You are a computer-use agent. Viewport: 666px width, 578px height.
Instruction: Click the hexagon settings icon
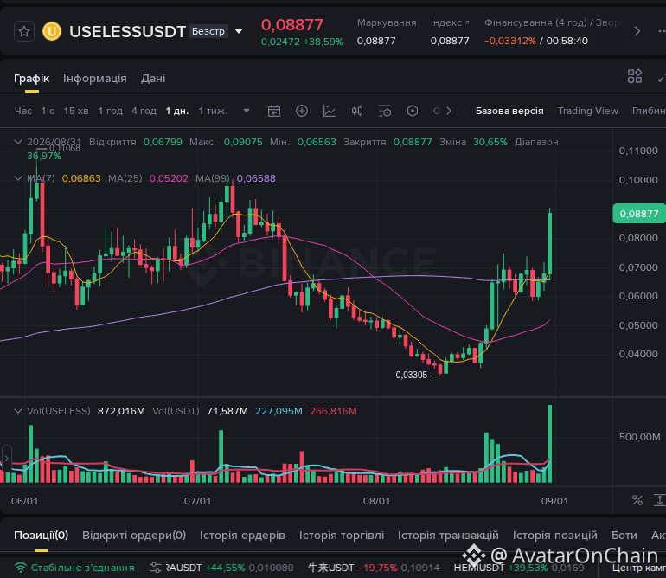412,112
